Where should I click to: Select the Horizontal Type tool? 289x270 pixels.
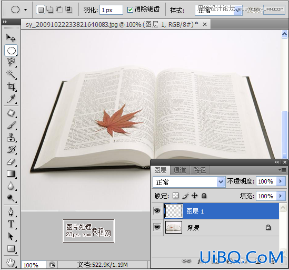[x=11, y=224]
